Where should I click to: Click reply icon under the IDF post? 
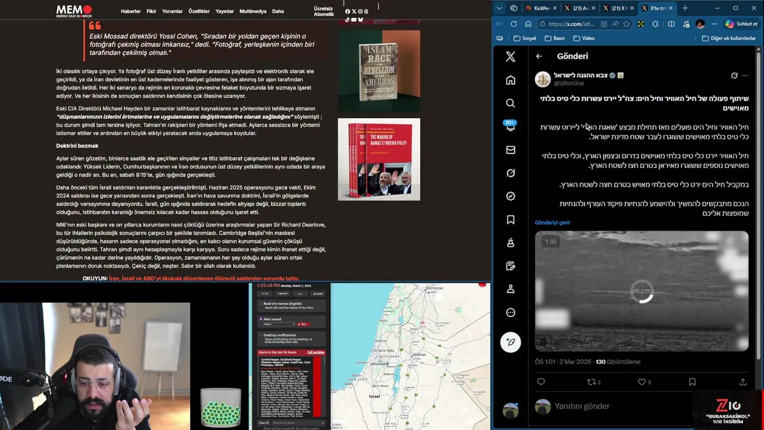(x=541, y=382)
